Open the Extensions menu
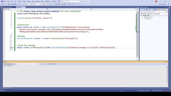Viewport: 171px width, 96px height. [x=48, y=1]
